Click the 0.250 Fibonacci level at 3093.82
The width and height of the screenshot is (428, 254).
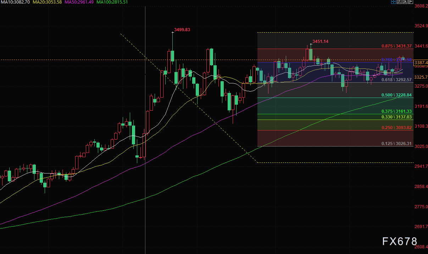click(396, 128)
